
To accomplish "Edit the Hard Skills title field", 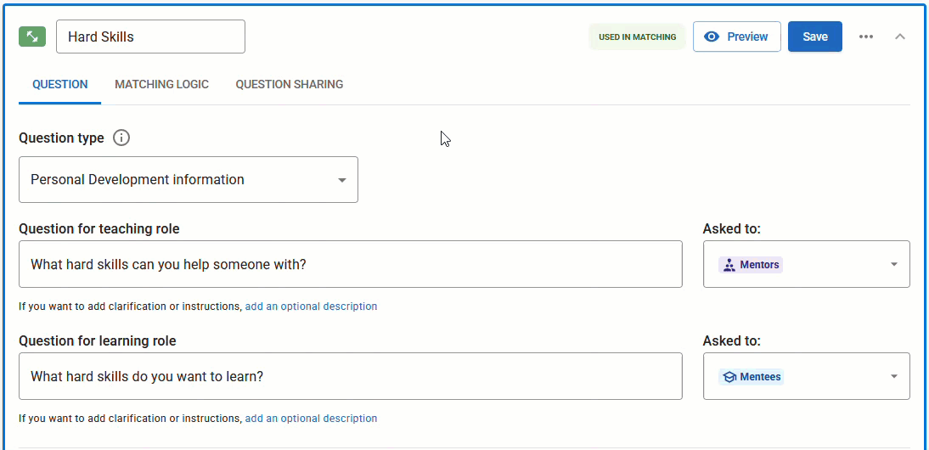I will point(150,37).
